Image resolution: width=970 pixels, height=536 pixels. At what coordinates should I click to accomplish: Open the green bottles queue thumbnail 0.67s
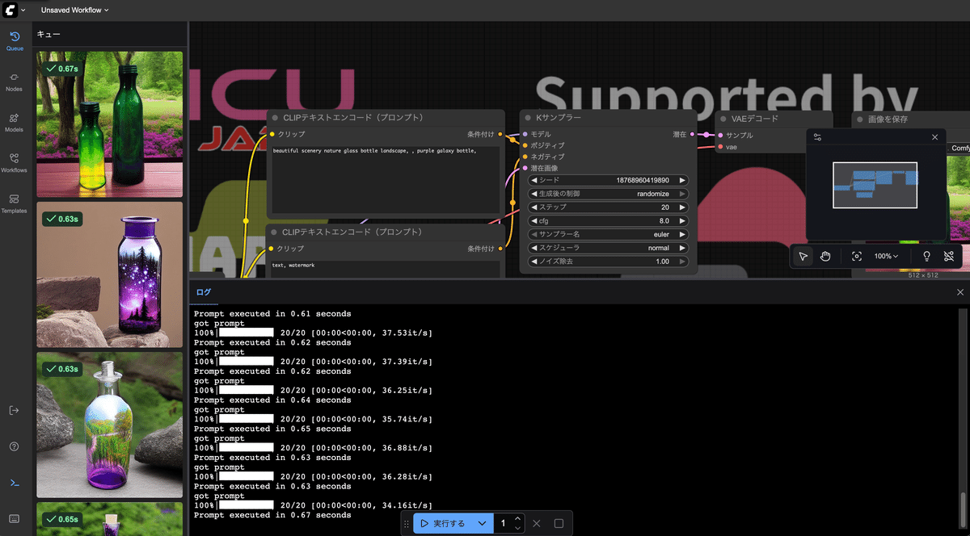(x=109, y=124)
